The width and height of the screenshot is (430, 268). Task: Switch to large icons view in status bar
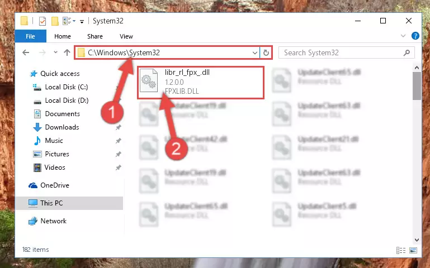413,250
